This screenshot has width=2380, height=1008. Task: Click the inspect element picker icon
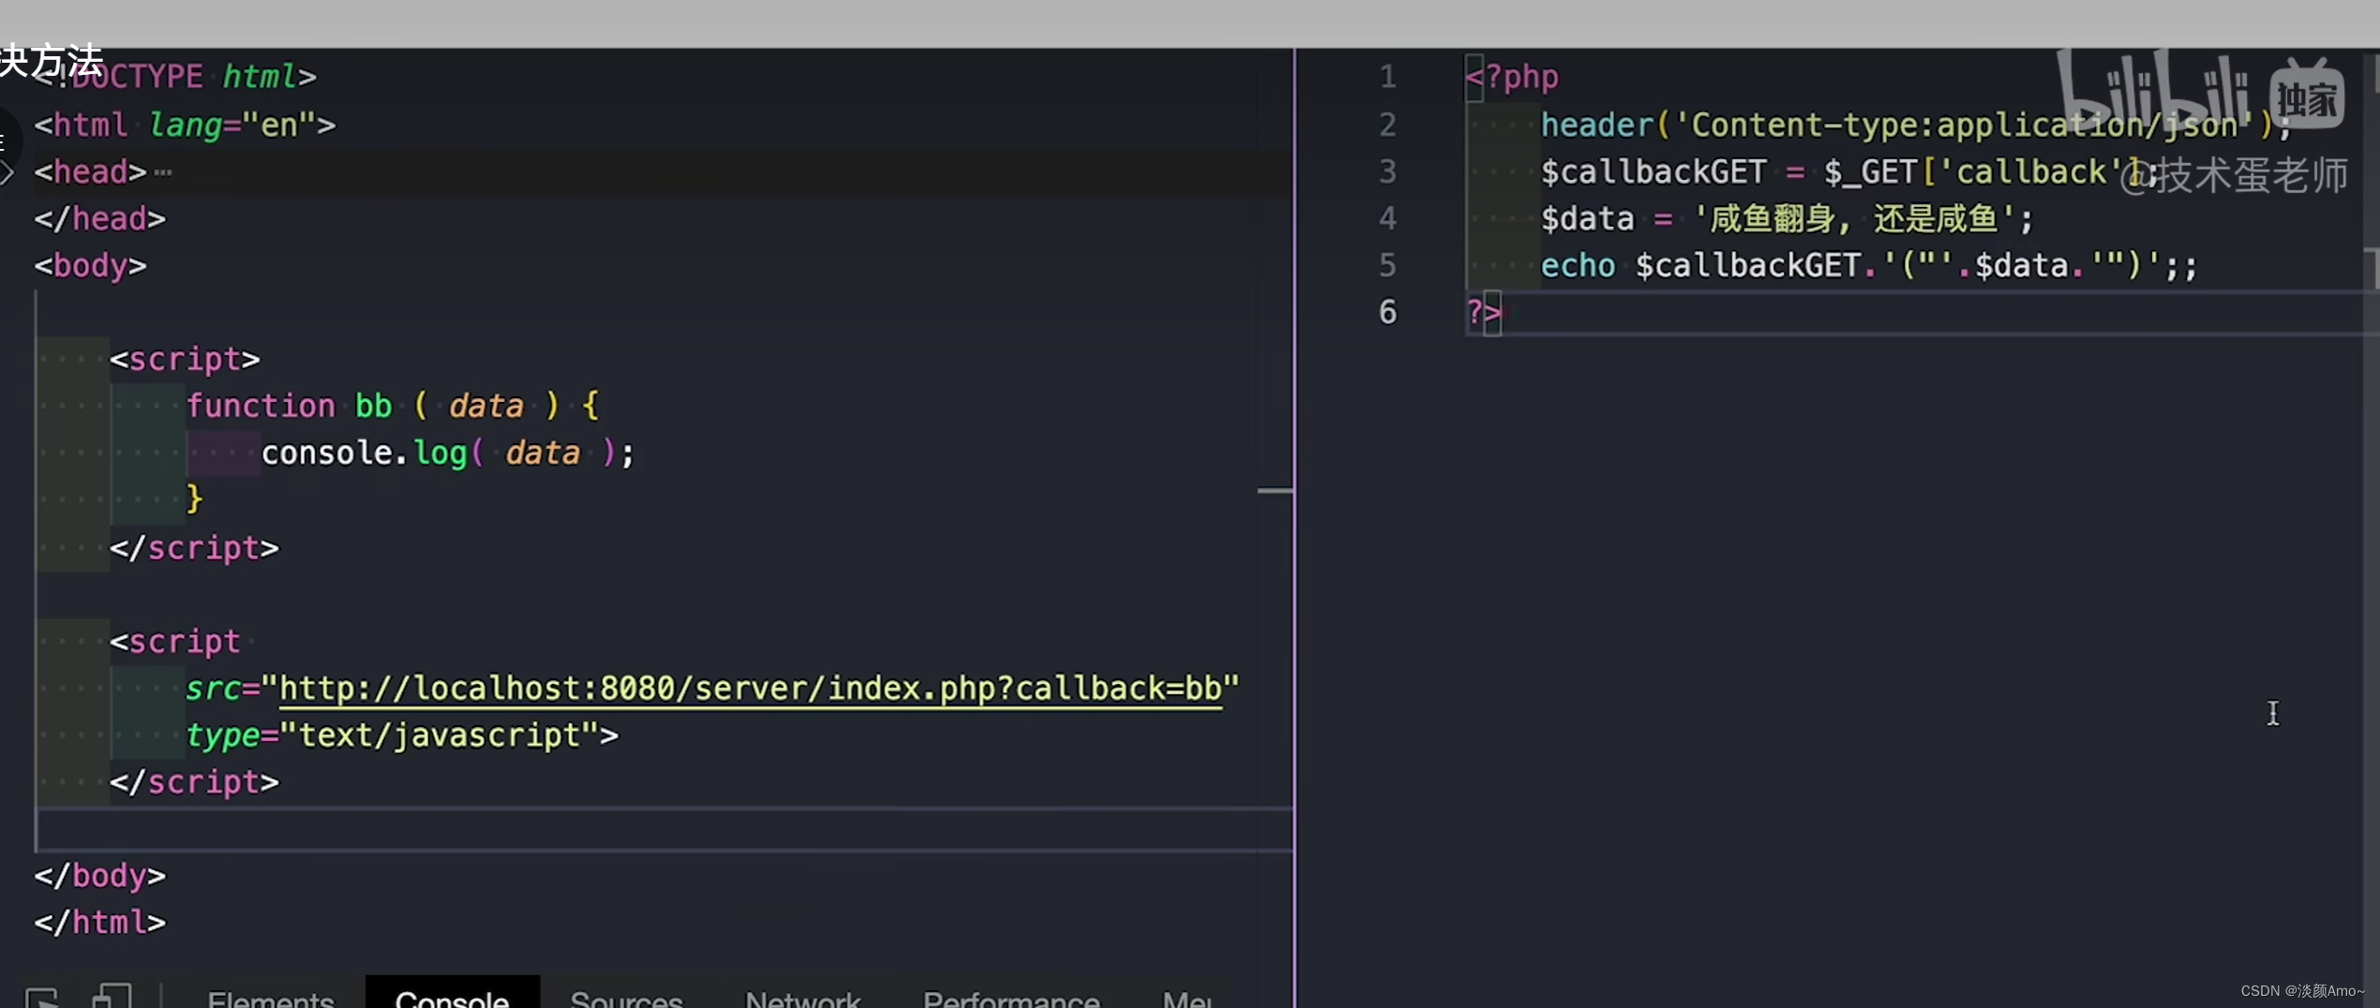pos(42,997)
